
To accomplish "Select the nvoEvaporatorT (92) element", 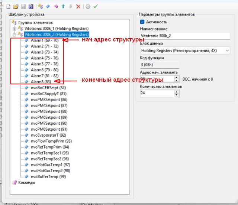I will (48, 135).
